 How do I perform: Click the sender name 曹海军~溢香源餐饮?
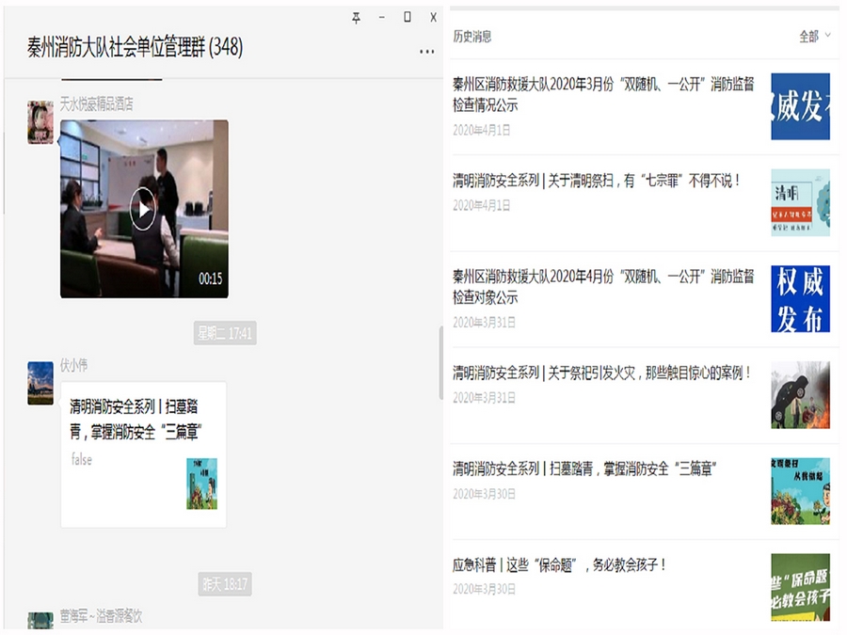pos(101,615)
